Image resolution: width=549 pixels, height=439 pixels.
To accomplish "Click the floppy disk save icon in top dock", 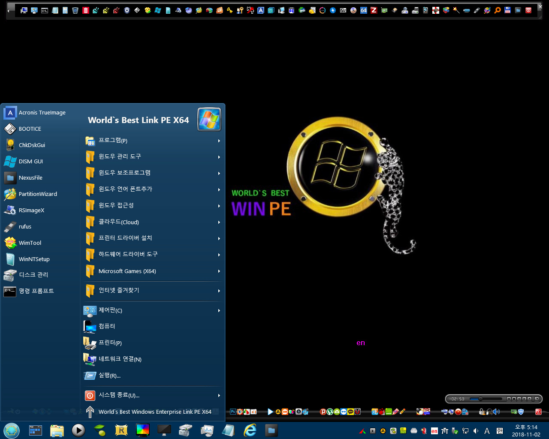I will point(508,10).
